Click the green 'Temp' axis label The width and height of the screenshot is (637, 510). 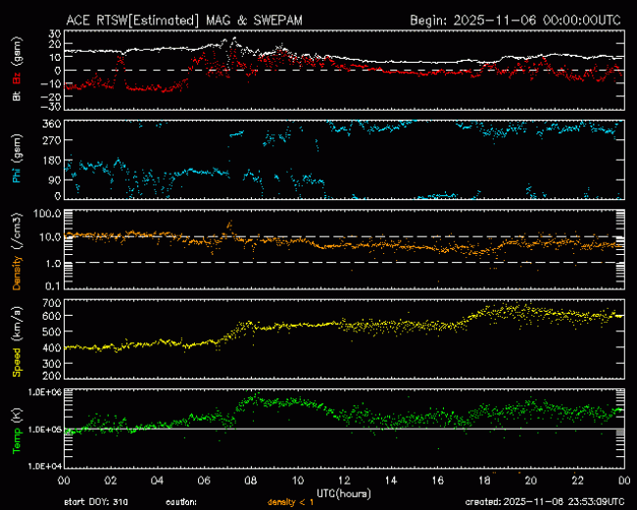pyautogui.click(x=17, y=440)
